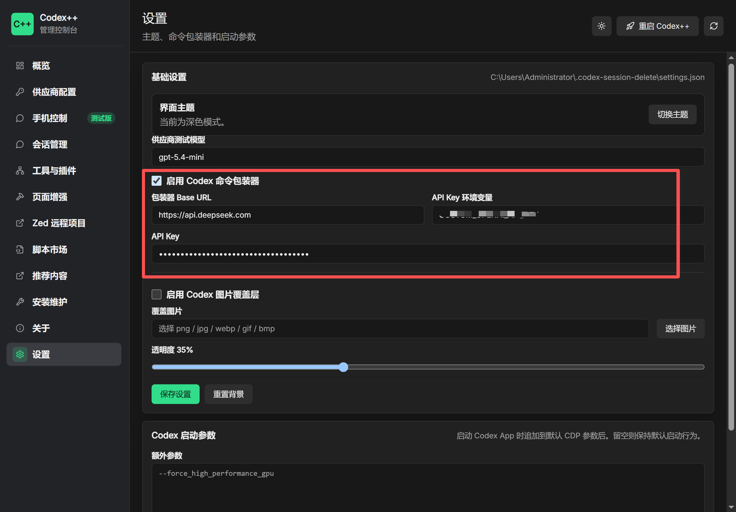Screen dimensions: 736x512
Task: Click the 包装器 Base URL input field
Action: [x=288, y=215]
